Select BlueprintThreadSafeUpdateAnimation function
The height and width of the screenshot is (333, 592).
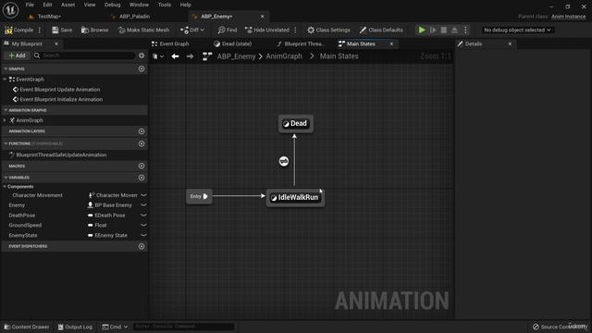pos(61,154)
